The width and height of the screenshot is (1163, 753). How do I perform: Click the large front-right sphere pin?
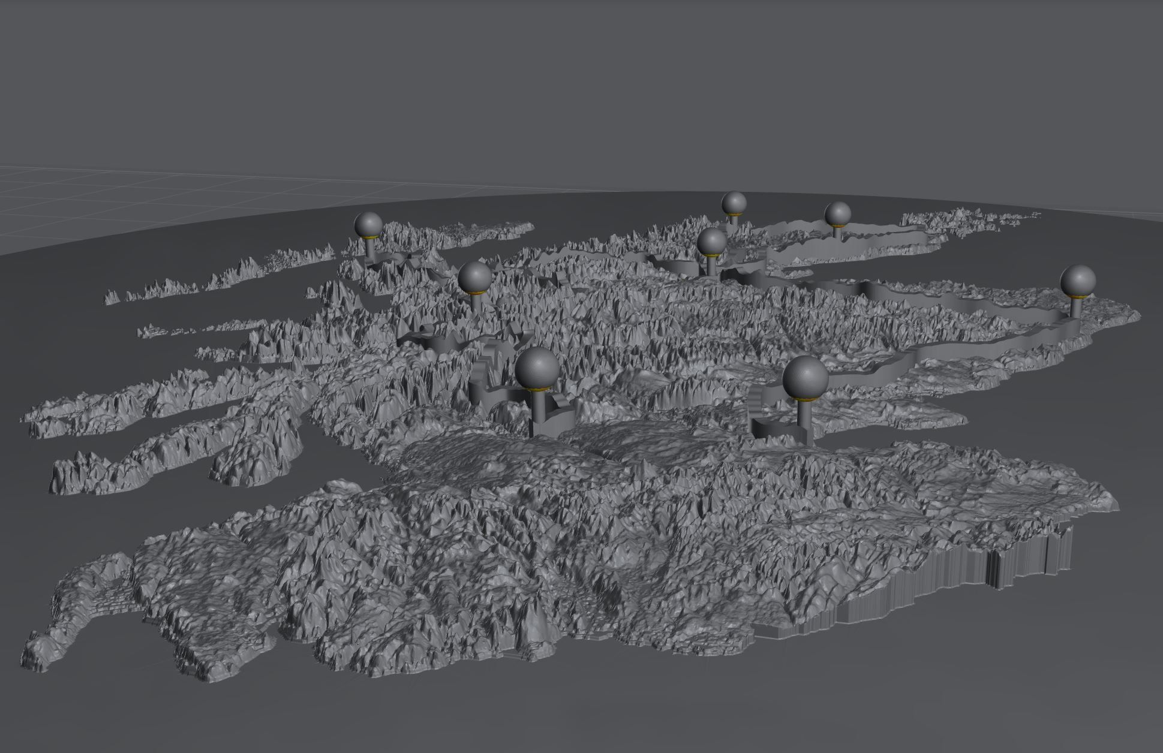(x=806, y=378)
